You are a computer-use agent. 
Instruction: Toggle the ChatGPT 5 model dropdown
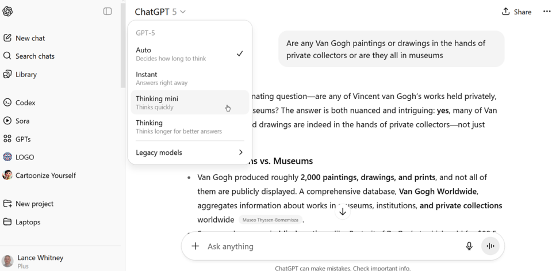point(160,12)
